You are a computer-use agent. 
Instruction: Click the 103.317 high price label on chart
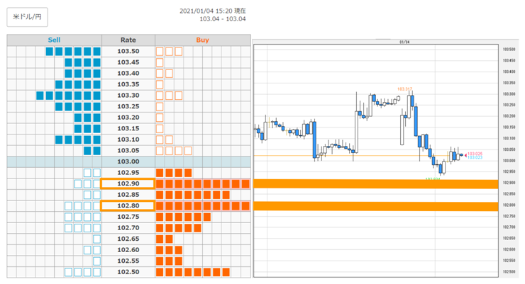point(404,89)
